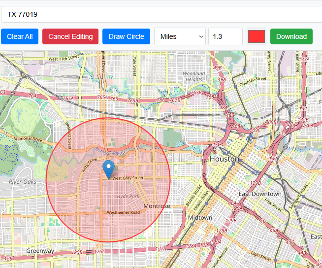This screenshot has height=268, width=322.
Task: Click the Montrose neighborhood label
Action: [x=157, y=206]
